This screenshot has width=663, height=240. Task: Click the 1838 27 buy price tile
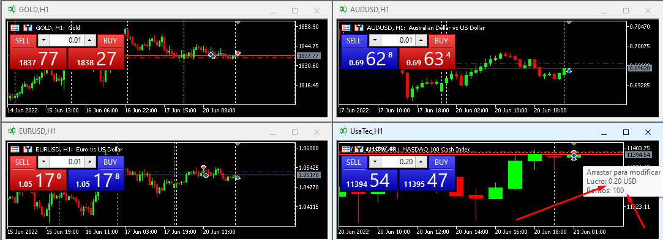(96, 58)
